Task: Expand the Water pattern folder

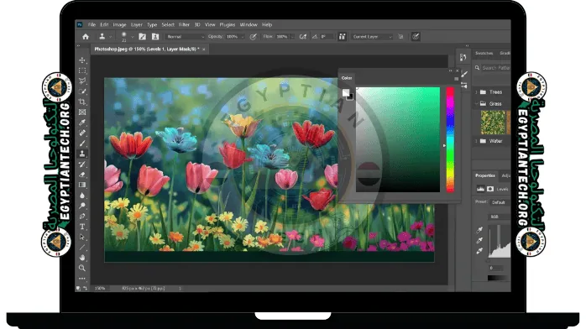Action: (477, 141)
